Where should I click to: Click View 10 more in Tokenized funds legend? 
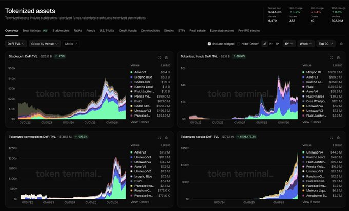coord(312,122)
